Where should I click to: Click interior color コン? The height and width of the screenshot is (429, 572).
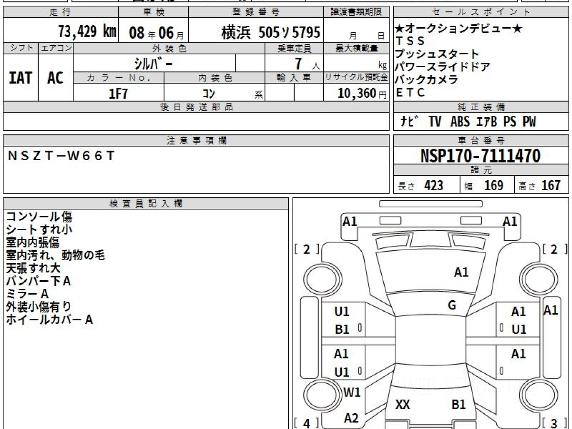[x=209, y=94]
